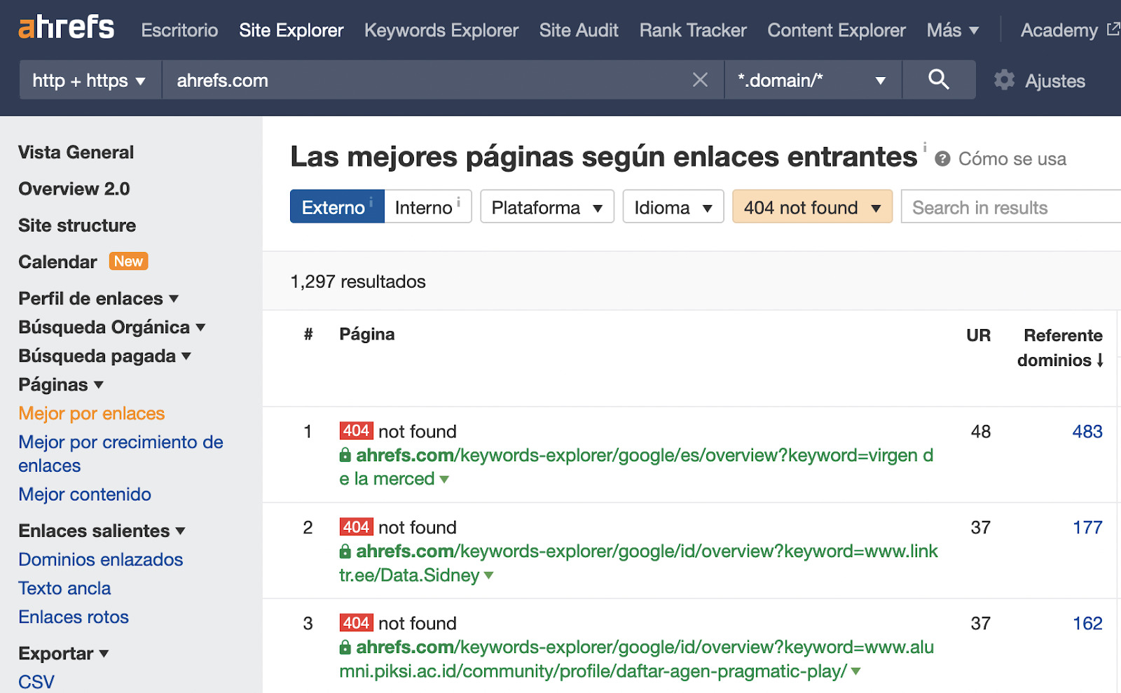The image size is (1121, 693).
Task: Expand the first result URL dropdown arrow
Action: pyautogui.click(x=444, y=479)
